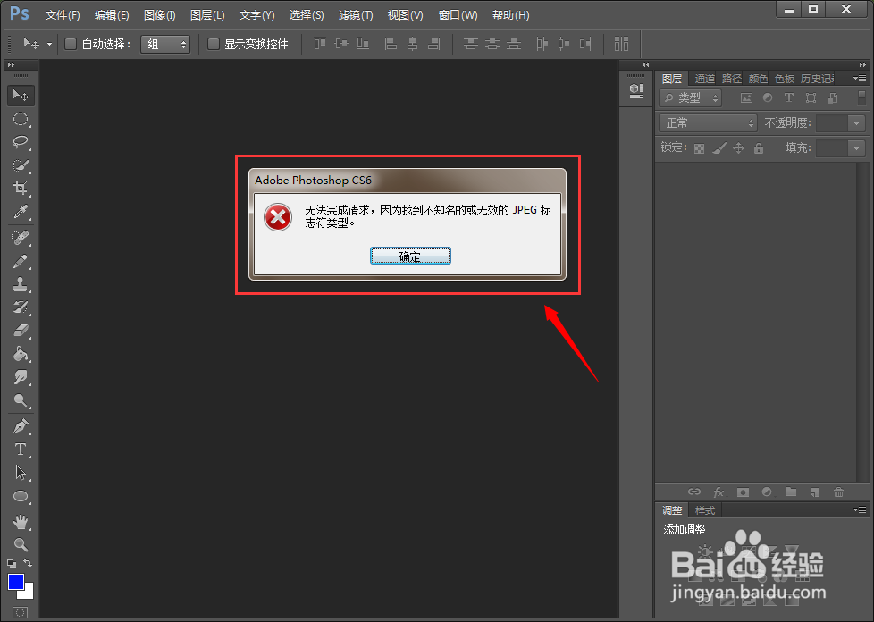Screen dimensions: 874x622
Task: Select the Hand tool
Action: click(x=21, y=522)
